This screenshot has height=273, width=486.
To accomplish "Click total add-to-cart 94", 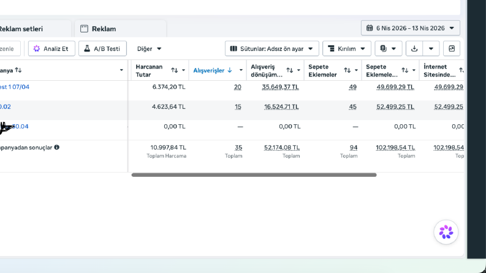I will 354,148.
